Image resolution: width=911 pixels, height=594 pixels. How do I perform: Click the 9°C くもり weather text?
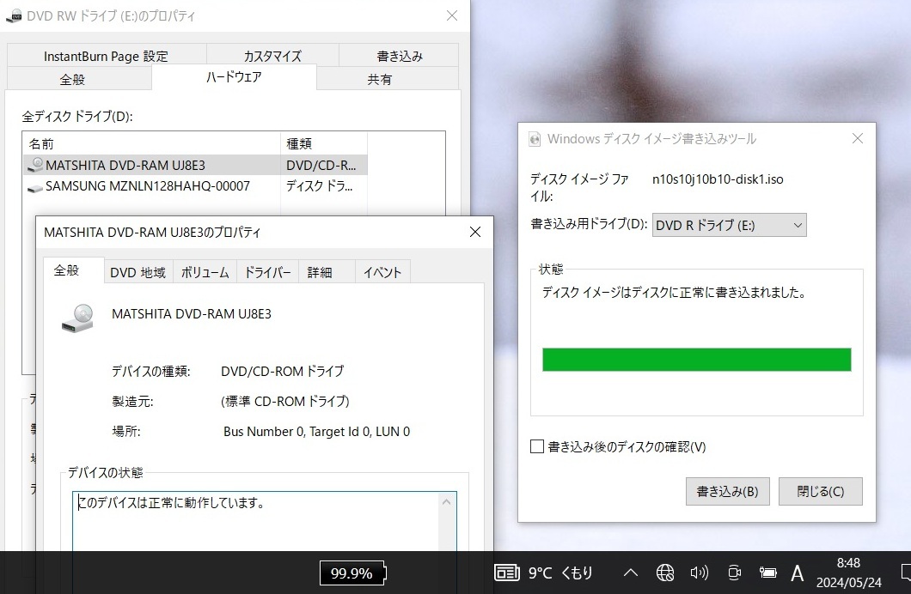click(560, 573)
